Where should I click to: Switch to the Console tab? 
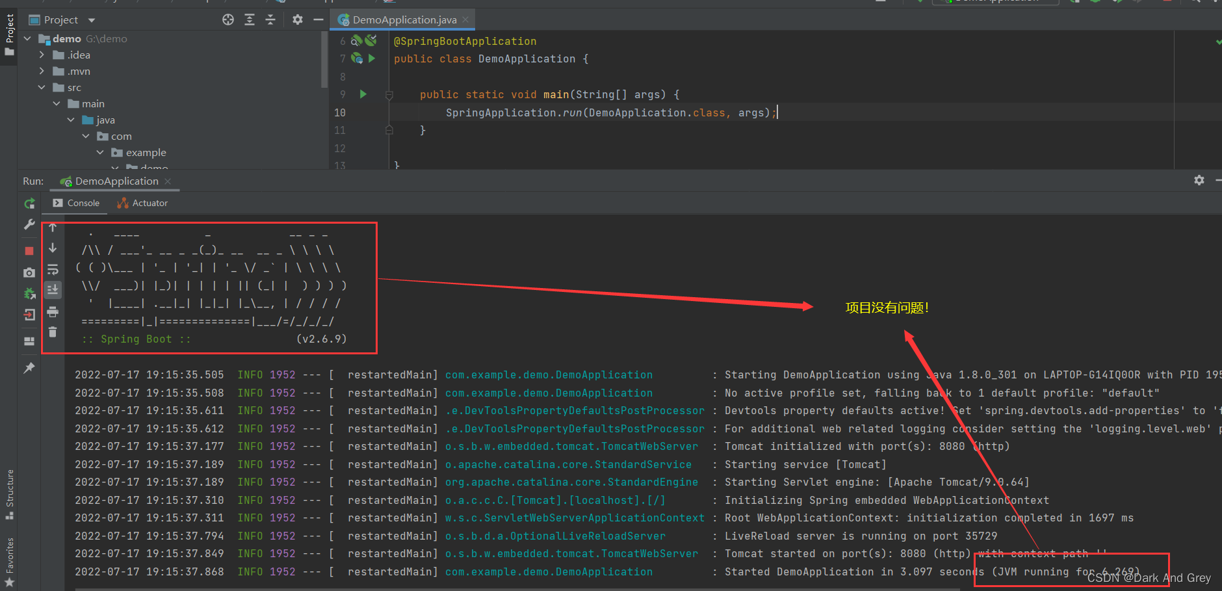[x=77, y=203]
